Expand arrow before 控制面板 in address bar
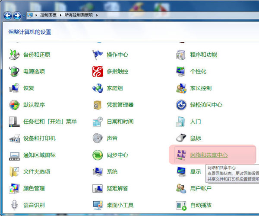This screenshot has height=216, width=259. point(36,15)
